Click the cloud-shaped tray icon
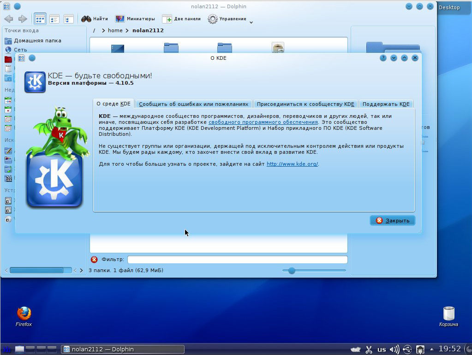 pos(356,349)
